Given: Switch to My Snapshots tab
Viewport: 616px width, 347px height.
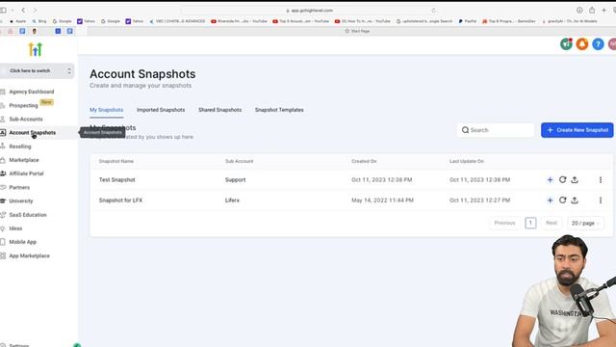Looking at the screenshot, I should coord(106,110).
